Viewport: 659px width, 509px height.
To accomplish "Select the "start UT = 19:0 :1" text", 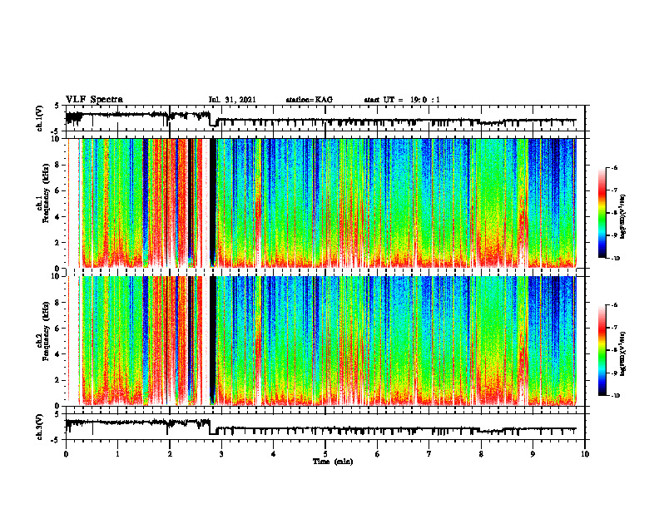I will pyautogui.click(x=402, y=100).
